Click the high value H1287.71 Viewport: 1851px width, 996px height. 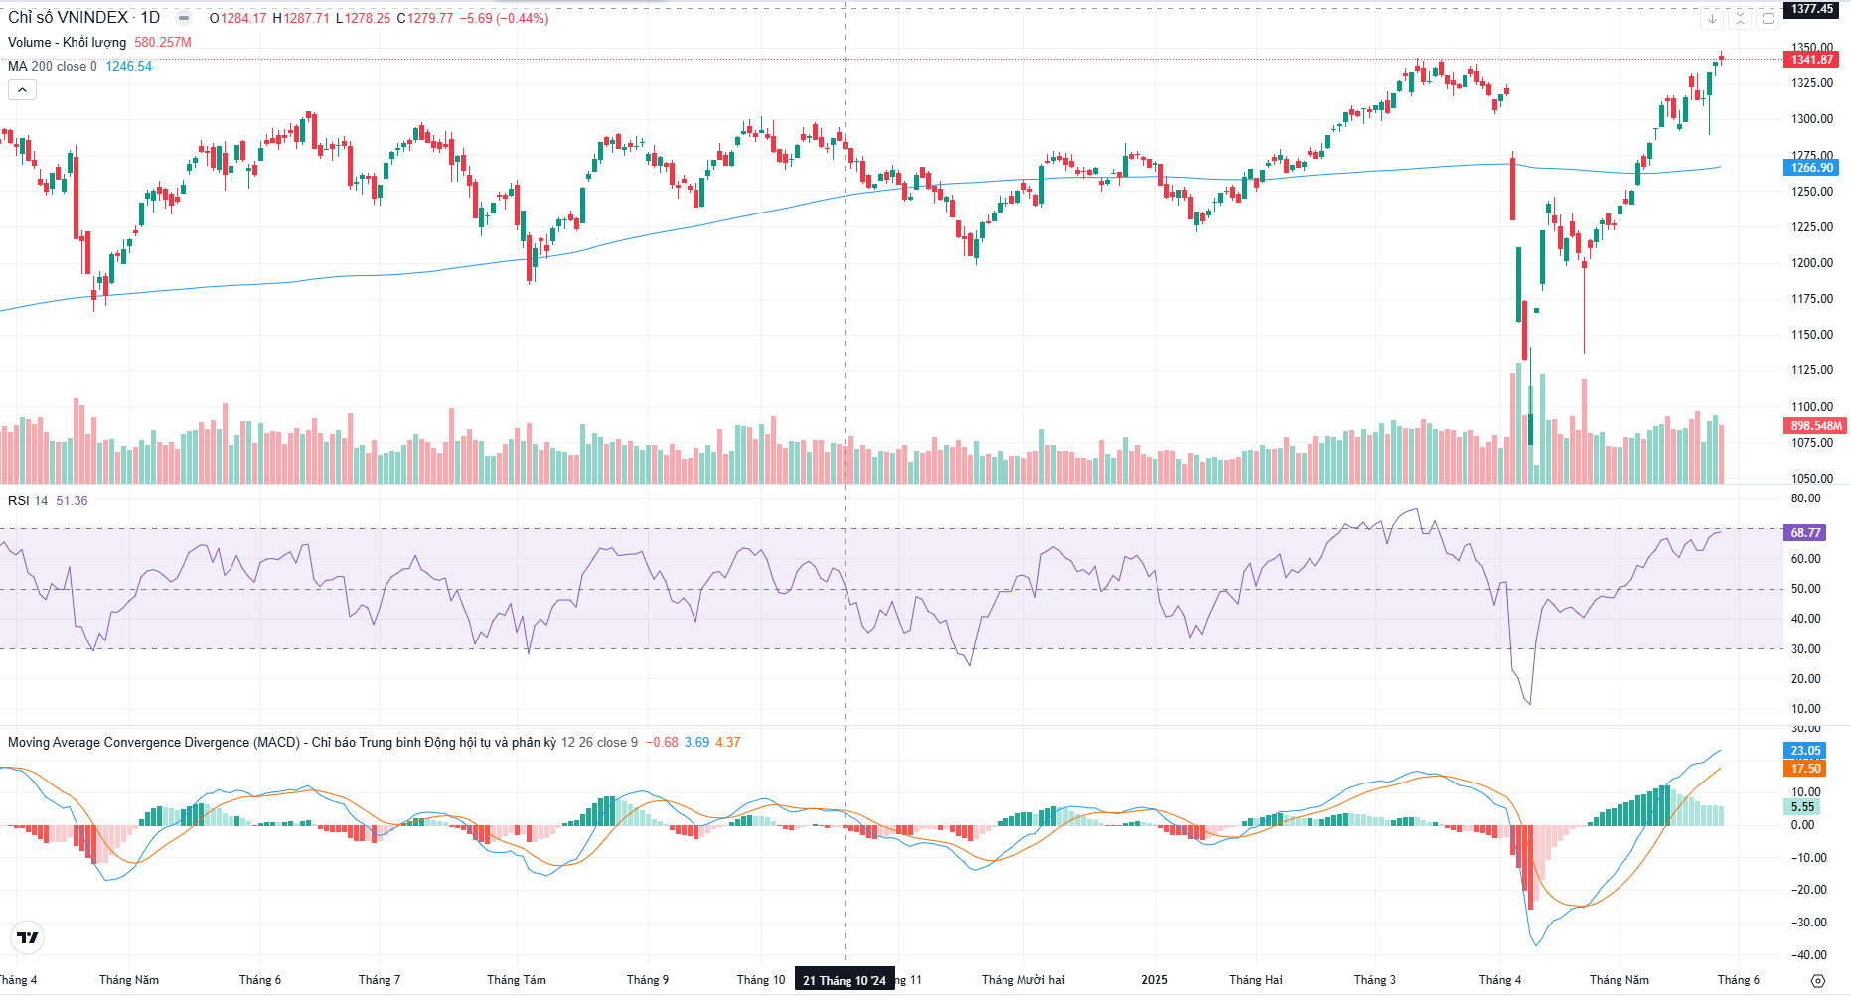301,18
